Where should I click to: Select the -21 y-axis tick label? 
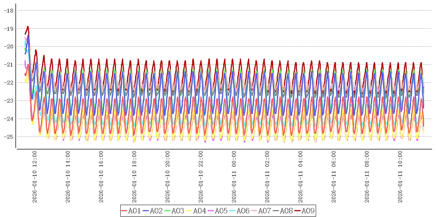8,65
